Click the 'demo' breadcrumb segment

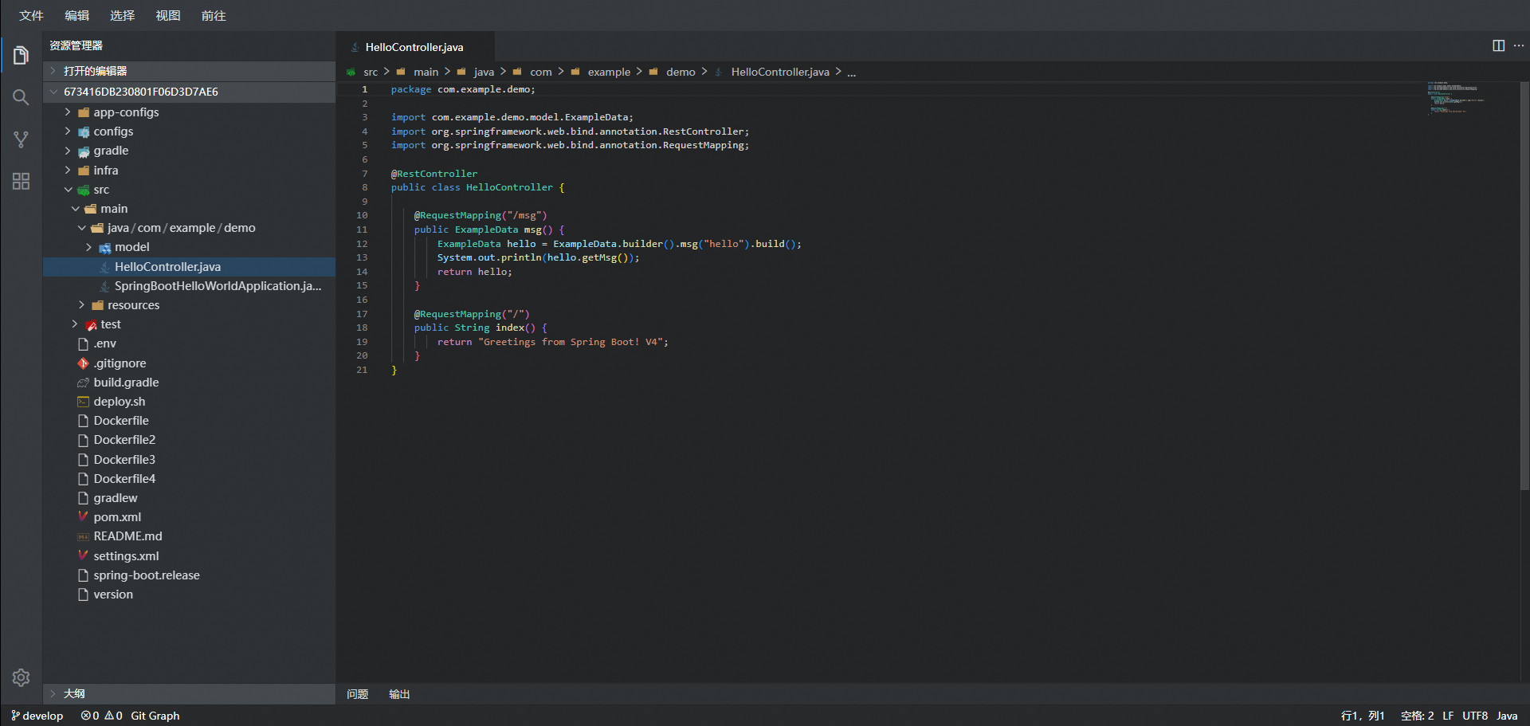681,72
